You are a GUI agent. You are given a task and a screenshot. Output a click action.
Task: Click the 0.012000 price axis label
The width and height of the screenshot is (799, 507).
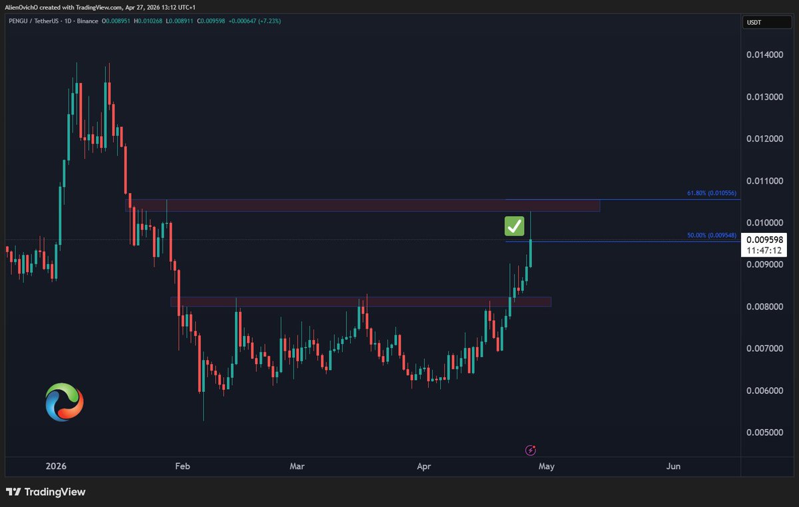765,138
